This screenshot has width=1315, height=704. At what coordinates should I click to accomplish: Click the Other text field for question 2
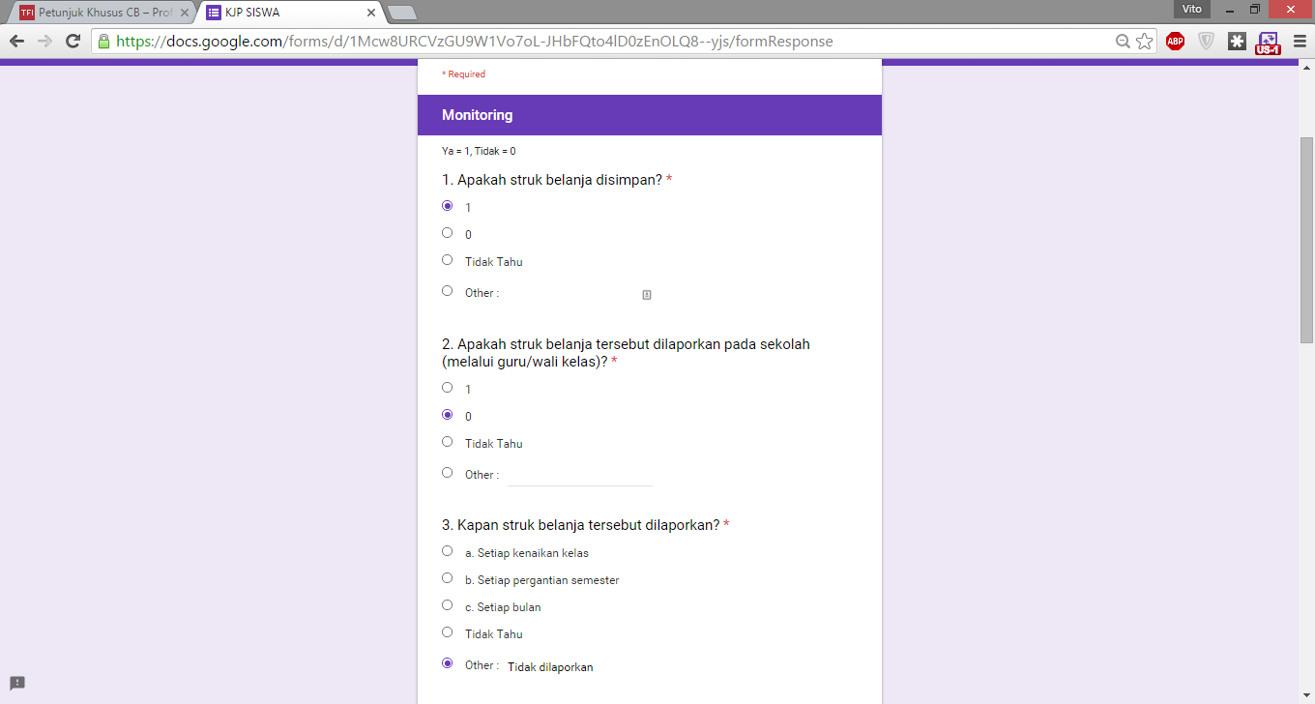580,475
